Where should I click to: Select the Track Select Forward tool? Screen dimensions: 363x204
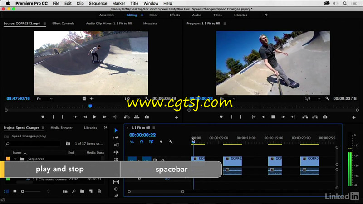click(x=116, y=138)
